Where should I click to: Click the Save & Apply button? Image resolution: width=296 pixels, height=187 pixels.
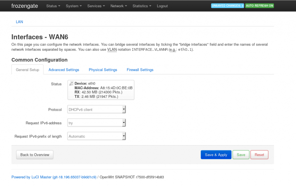pos(216,155)
